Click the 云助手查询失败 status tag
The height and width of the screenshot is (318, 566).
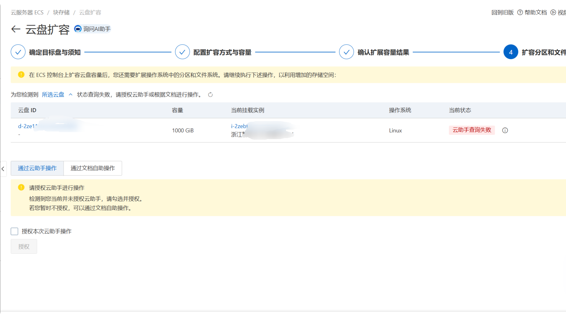point(472,130)
